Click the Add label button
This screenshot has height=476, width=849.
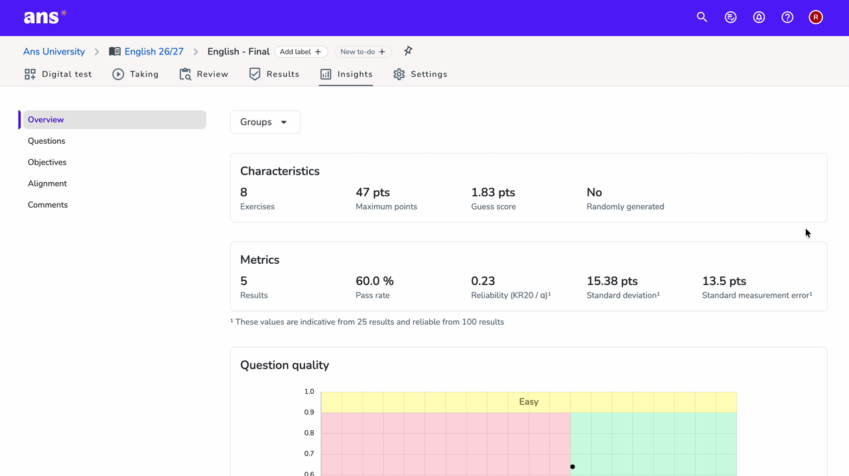(x=300, y=52)
